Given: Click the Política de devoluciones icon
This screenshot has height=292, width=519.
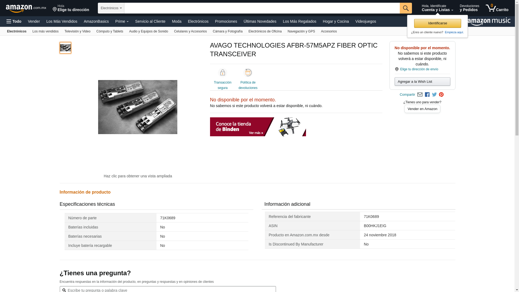Looking at the screenshot, I should [x=248, y=72].
